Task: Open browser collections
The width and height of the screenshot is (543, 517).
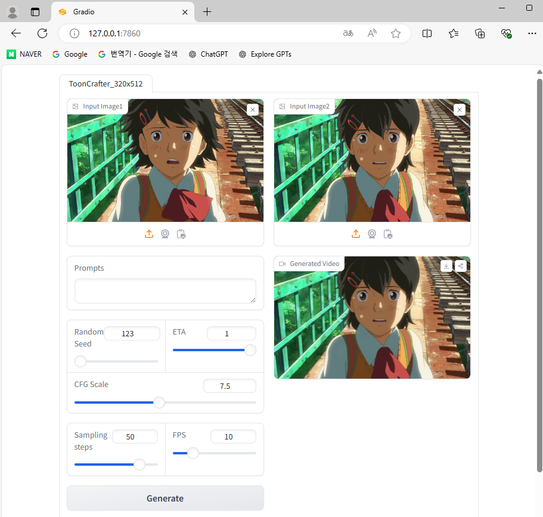Action: coord(480,33)
